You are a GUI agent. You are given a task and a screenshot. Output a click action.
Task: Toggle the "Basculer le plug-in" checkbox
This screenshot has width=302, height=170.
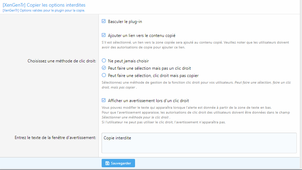(103, 21)
